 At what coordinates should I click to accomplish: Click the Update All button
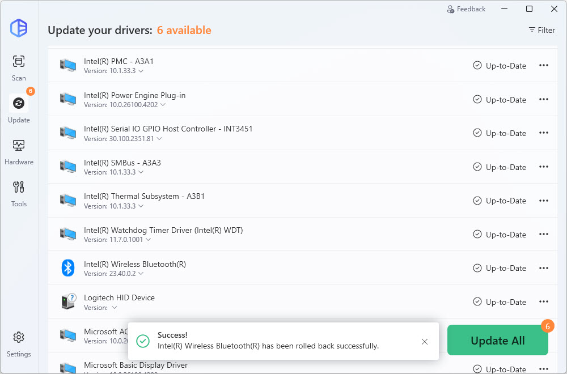click(497, 341)
